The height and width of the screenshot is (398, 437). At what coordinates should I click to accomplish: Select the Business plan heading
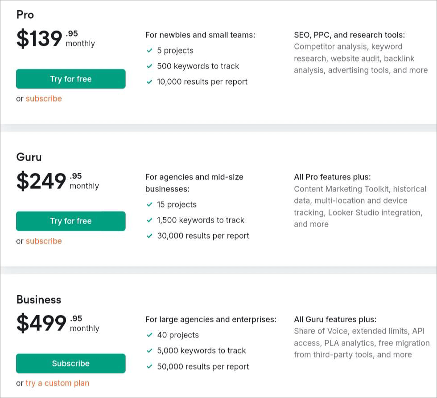click(x=39, y=300)
